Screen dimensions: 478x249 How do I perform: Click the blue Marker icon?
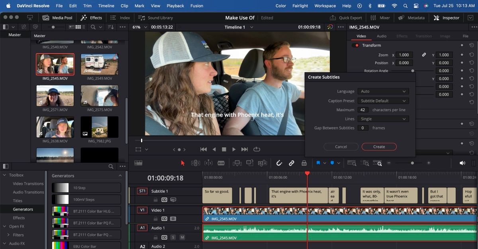tap(332, 163)
